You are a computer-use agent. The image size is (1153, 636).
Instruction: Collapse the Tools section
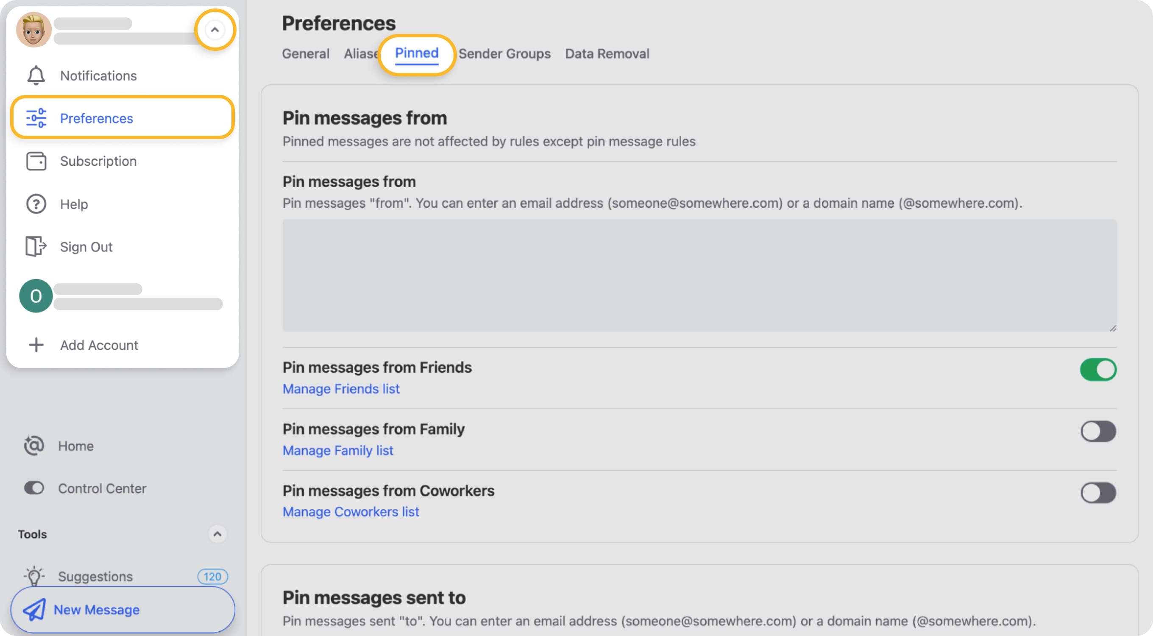click(x=217, y=533)
